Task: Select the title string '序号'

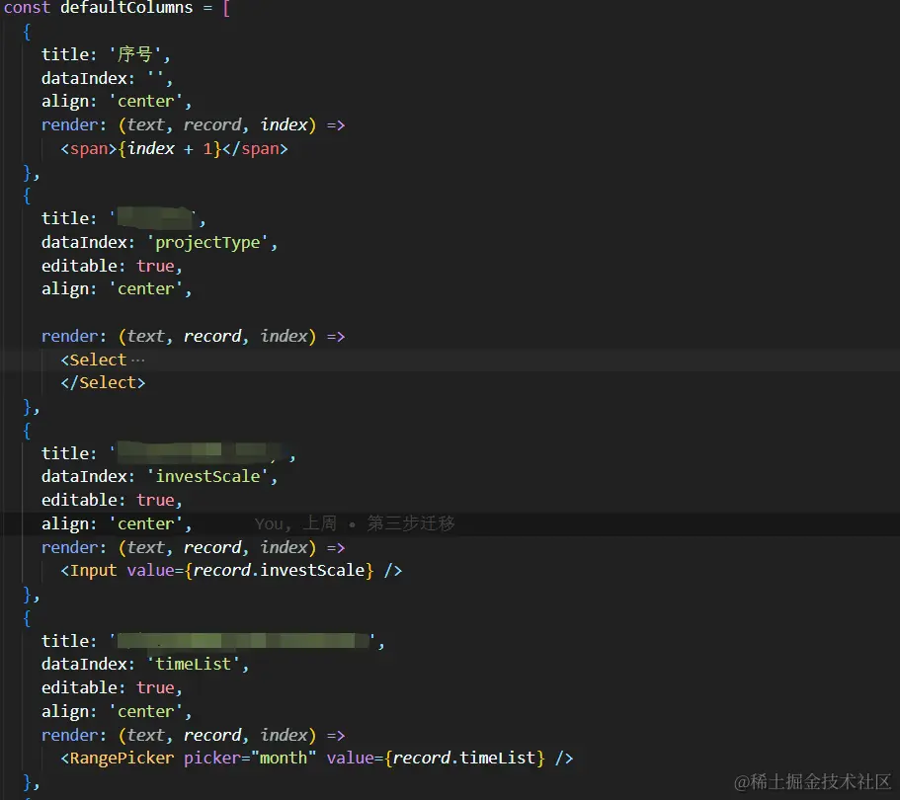Action: pos(135,54)
